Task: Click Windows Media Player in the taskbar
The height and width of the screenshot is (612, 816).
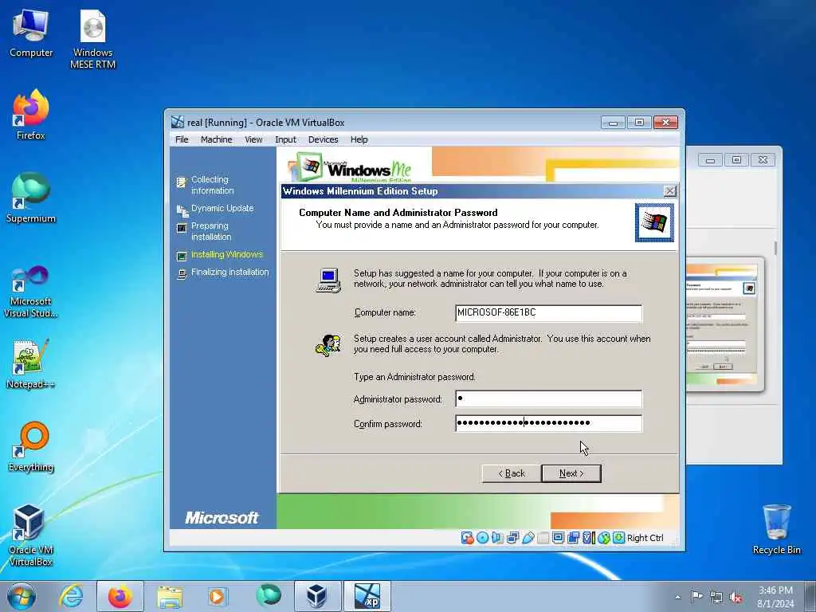Action: click(217, 596)
